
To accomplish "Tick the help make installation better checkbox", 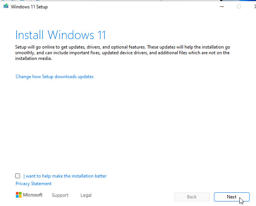I will (18, 176).
